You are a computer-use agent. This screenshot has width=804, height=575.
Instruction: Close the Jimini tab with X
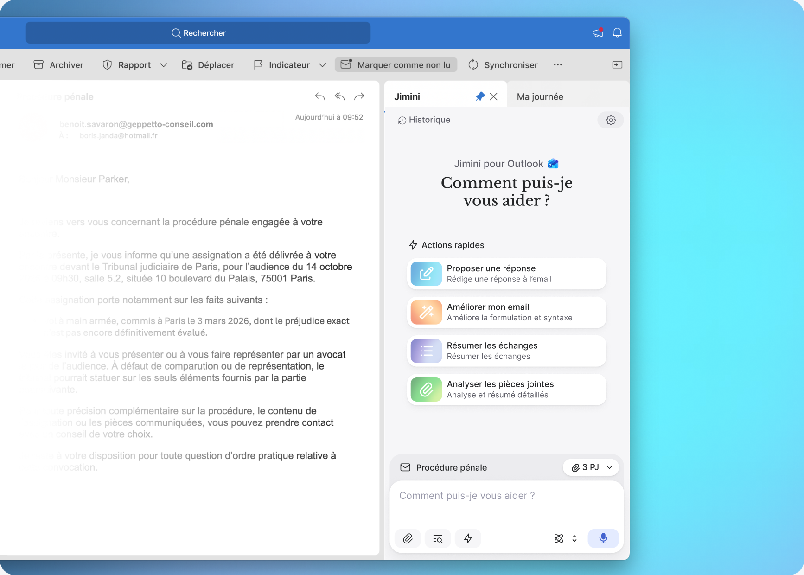click(494, 96)
